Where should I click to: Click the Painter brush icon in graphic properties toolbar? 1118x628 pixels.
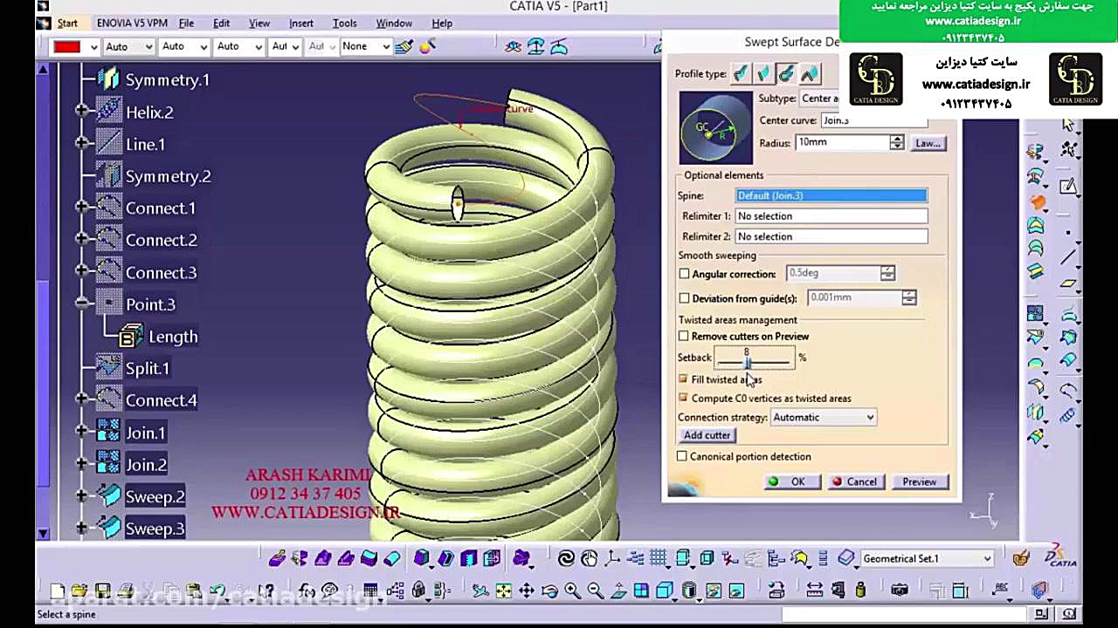tap(404, 47)
